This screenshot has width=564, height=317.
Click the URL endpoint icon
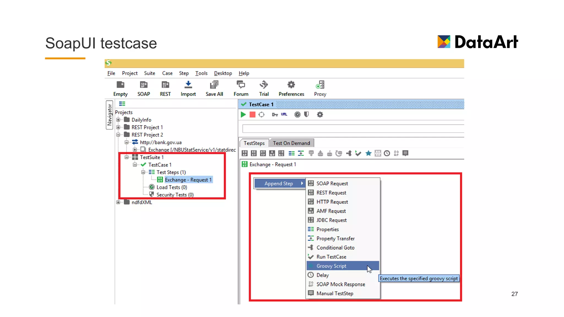(284, 114)
